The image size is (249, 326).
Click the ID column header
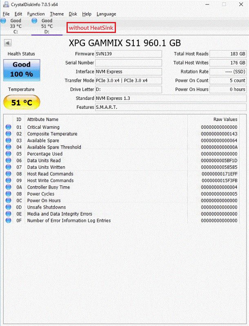click(19, 119)
